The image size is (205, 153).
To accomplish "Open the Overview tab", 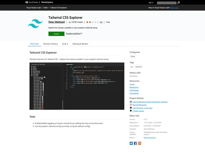I will tap(34, 44).
